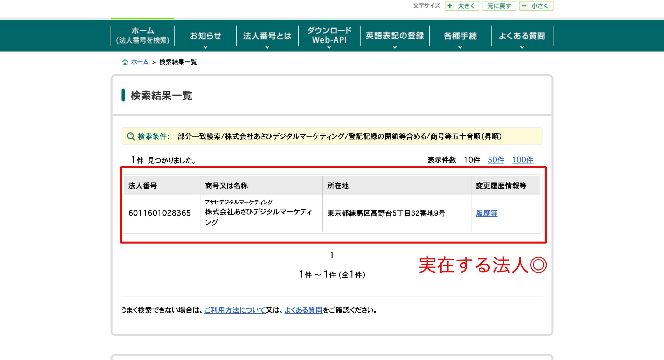Open the 法人番号とは menu
Screen dimensions: 664x360
(x=267, y=36)
